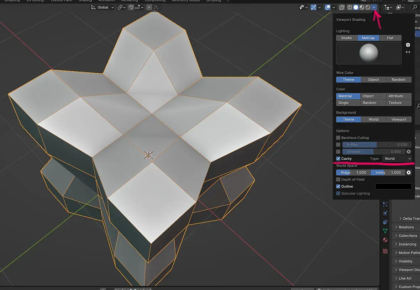Open the Cavity Type World dropdown
This screenshot has height=290, width=420.
pyautogui.click(x=397, y=159)
